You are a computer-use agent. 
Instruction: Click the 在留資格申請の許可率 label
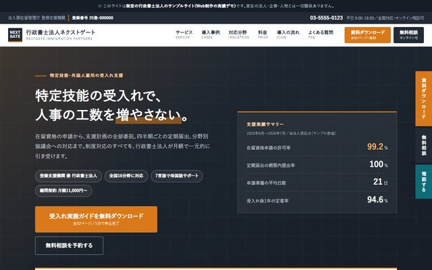click(269, 148)
